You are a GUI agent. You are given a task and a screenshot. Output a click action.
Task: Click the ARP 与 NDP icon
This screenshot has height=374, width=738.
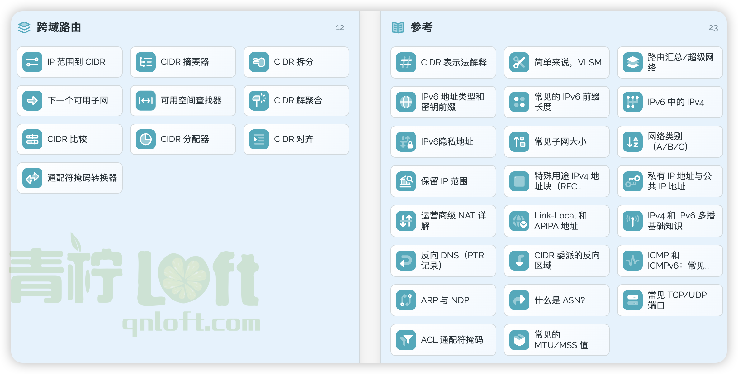[405, 300]
